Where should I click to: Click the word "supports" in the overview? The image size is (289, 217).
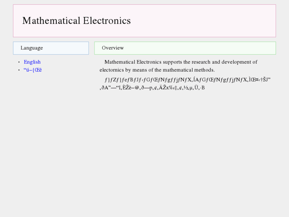[173, 62]
